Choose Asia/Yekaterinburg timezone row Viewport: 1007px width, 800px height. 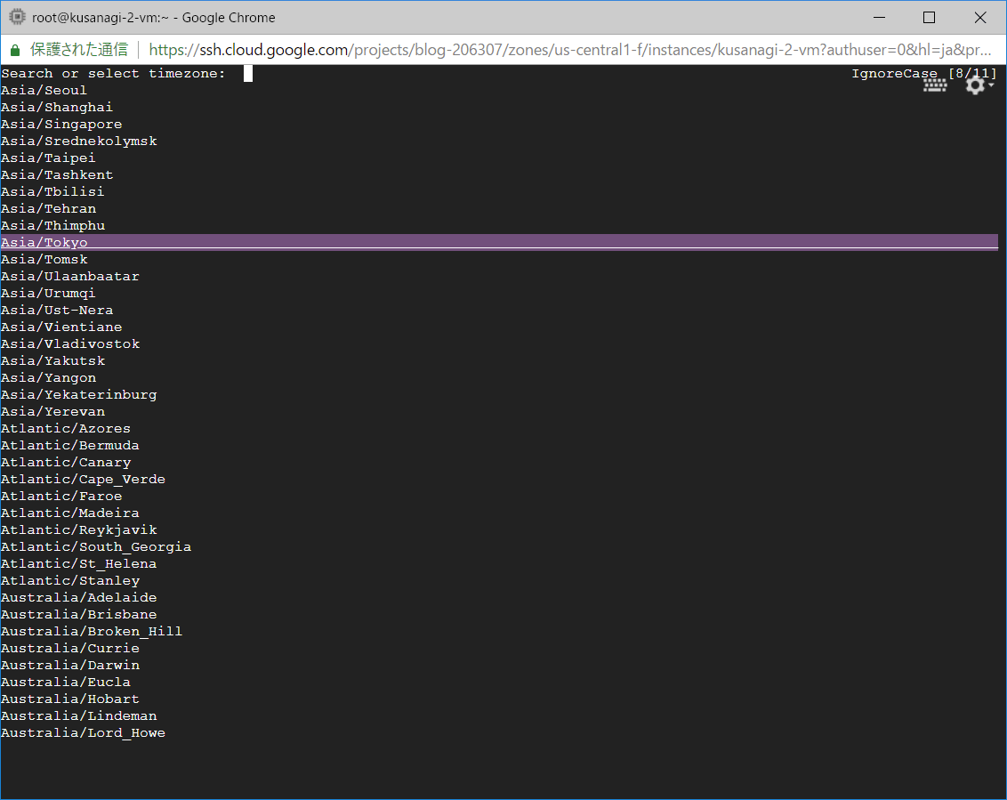[x=79, y=394]
